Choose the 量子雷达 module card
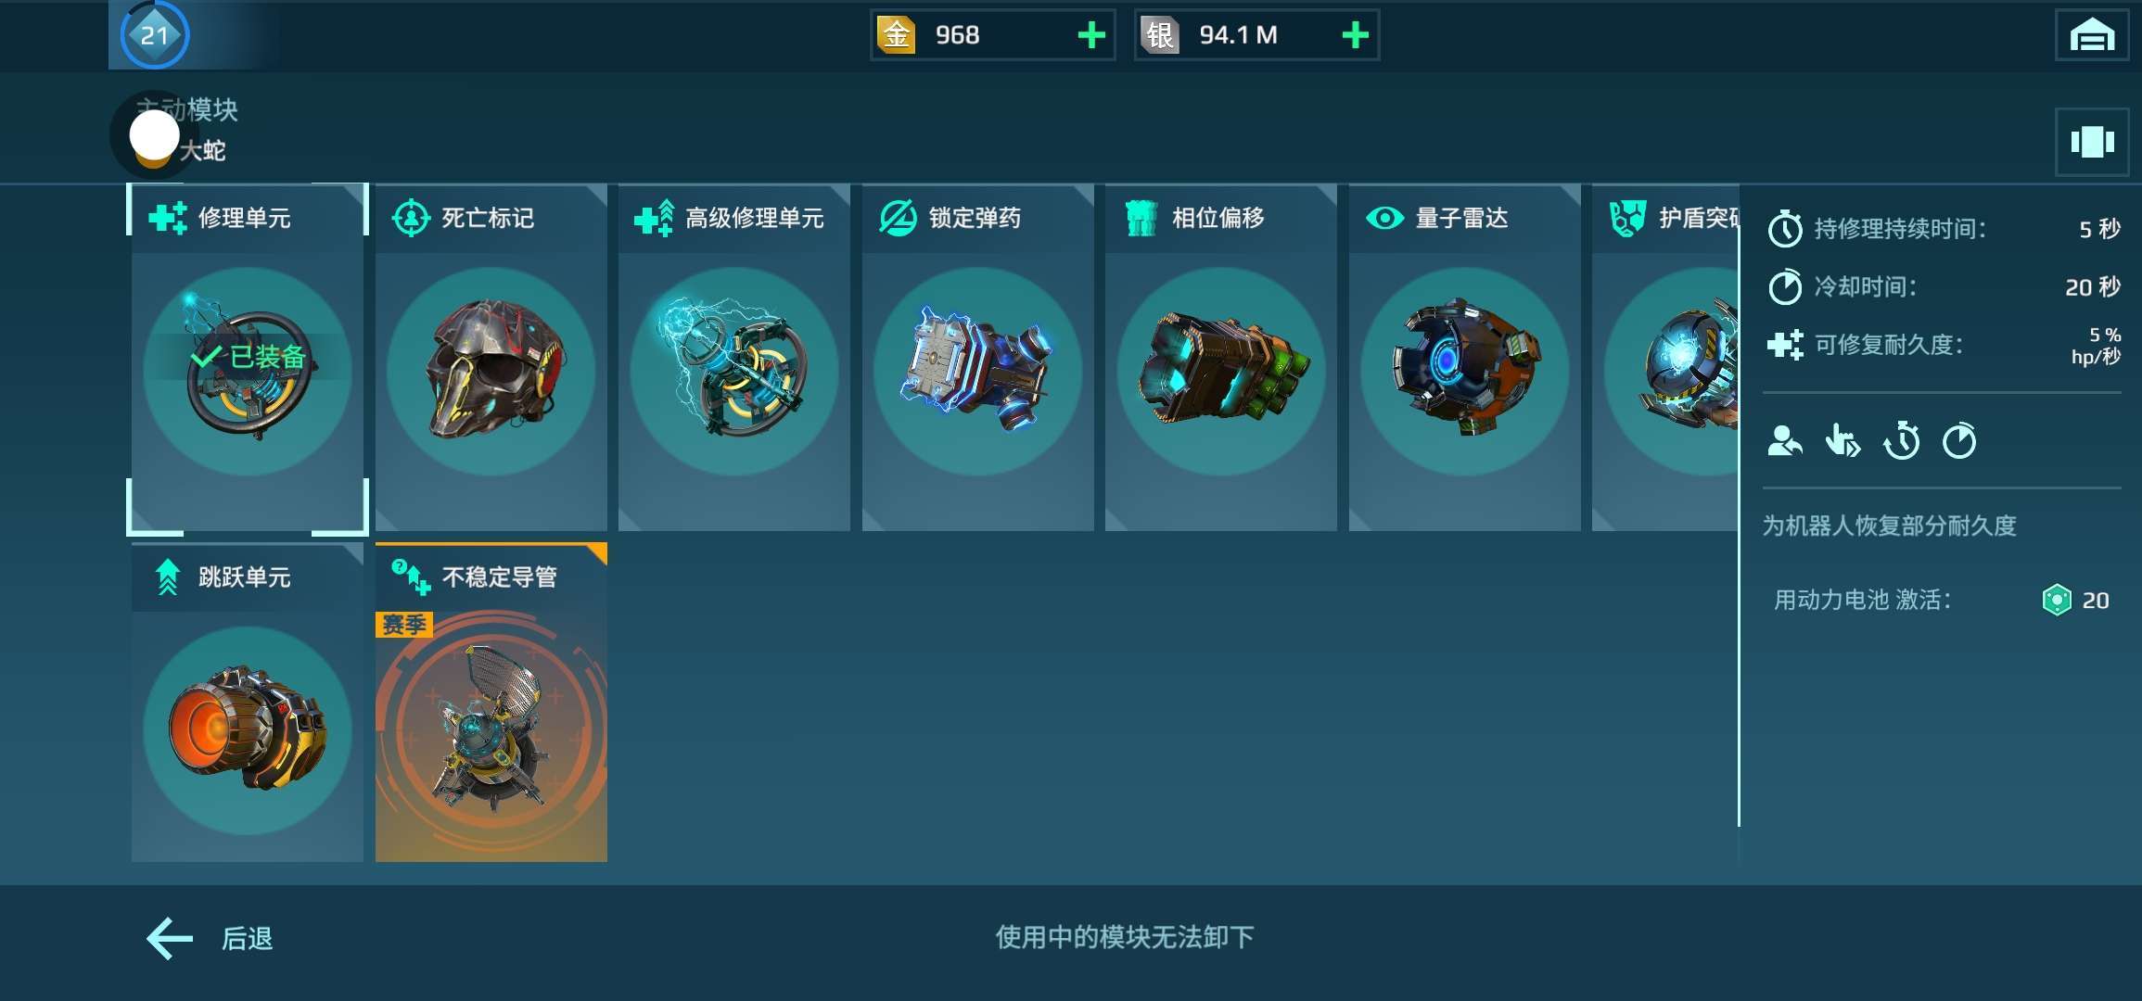Screen dimensions: 2142x1001 pos(1465,358)
